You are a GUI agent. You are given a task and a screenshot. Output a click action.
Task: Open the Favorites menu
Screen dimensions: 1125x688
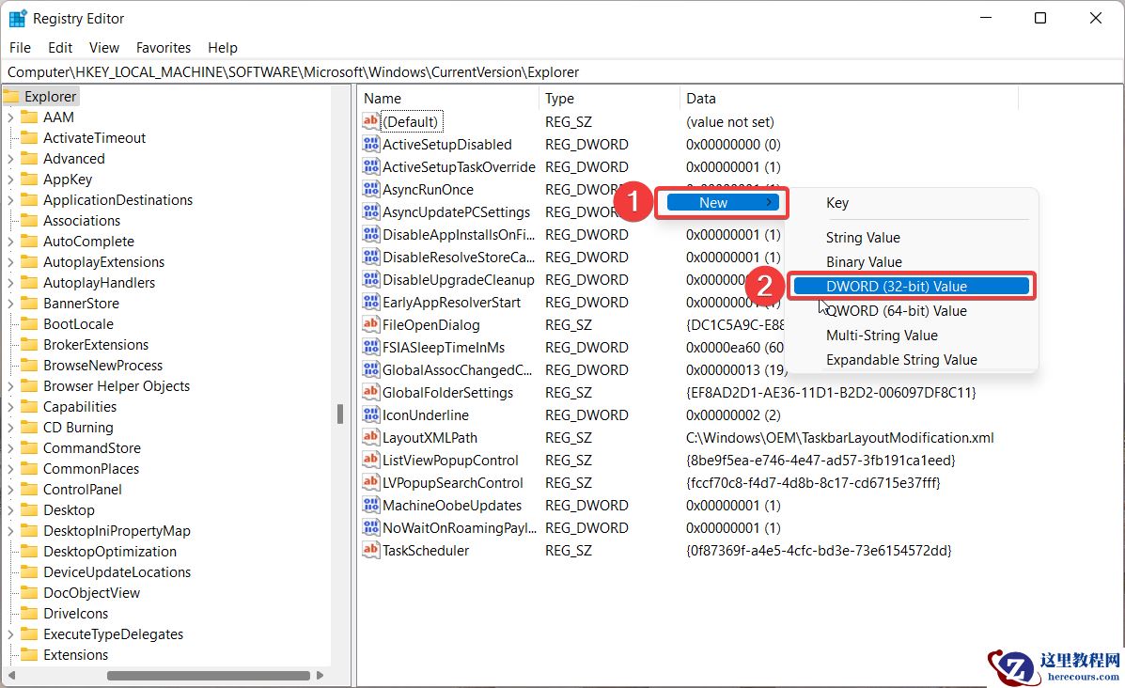click(163, 47)
